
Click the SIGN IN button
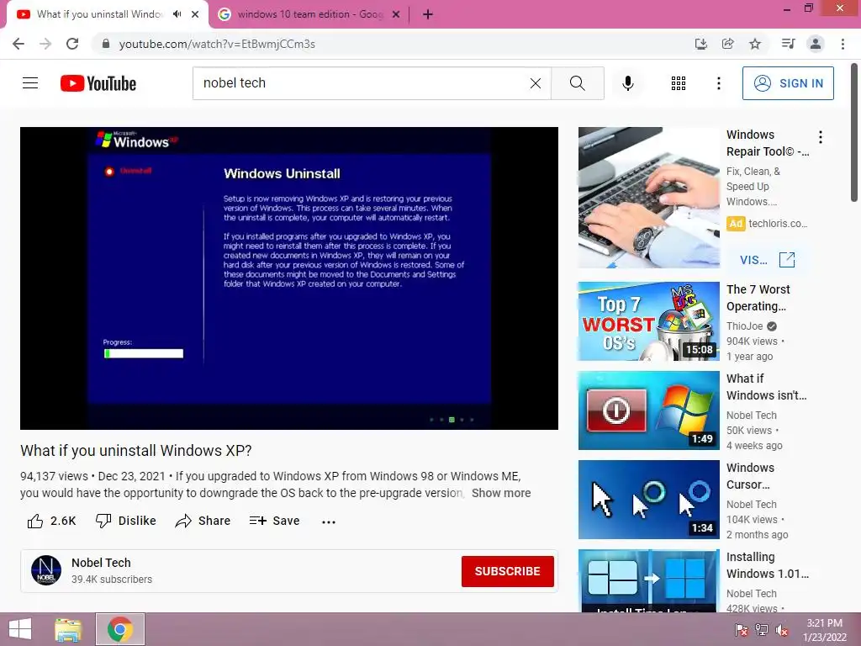(788, 83)
